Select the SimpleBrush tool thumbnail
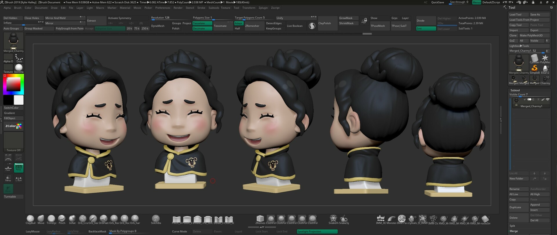The width and height of the screenshot is (557, 235). click(x=534, y=69)
